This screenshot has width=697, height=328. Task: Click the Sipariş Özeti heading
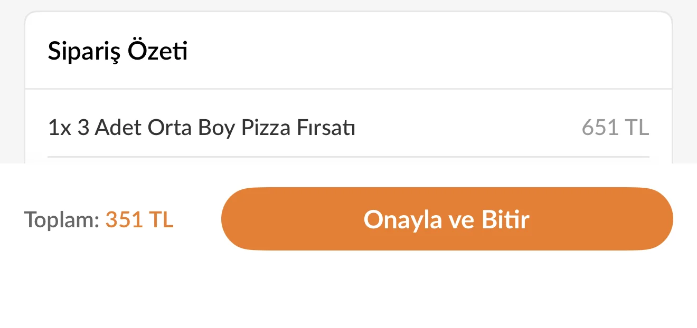click(118, 51)
